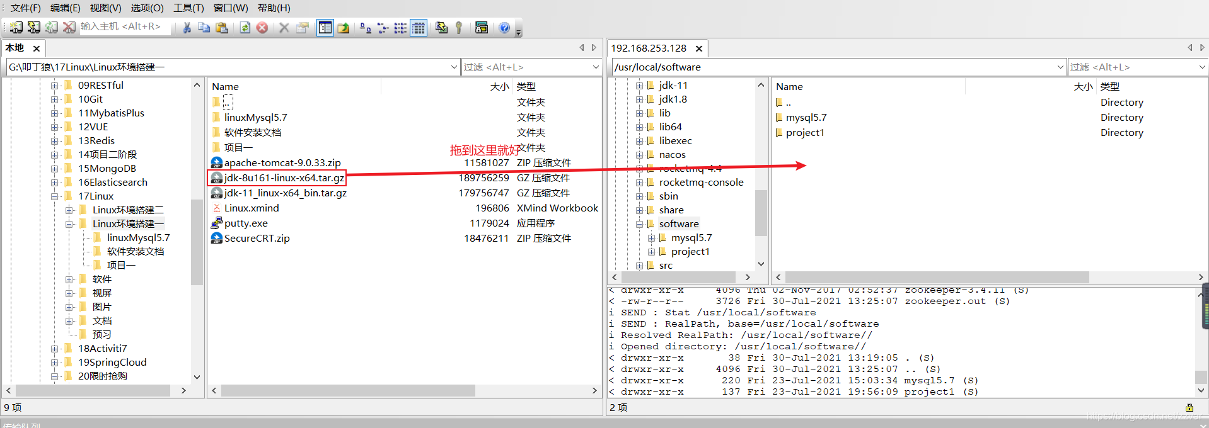Close the 192.168.253.128 session tab
Viewport: 1209px width, 428px height.
(698, 48)
